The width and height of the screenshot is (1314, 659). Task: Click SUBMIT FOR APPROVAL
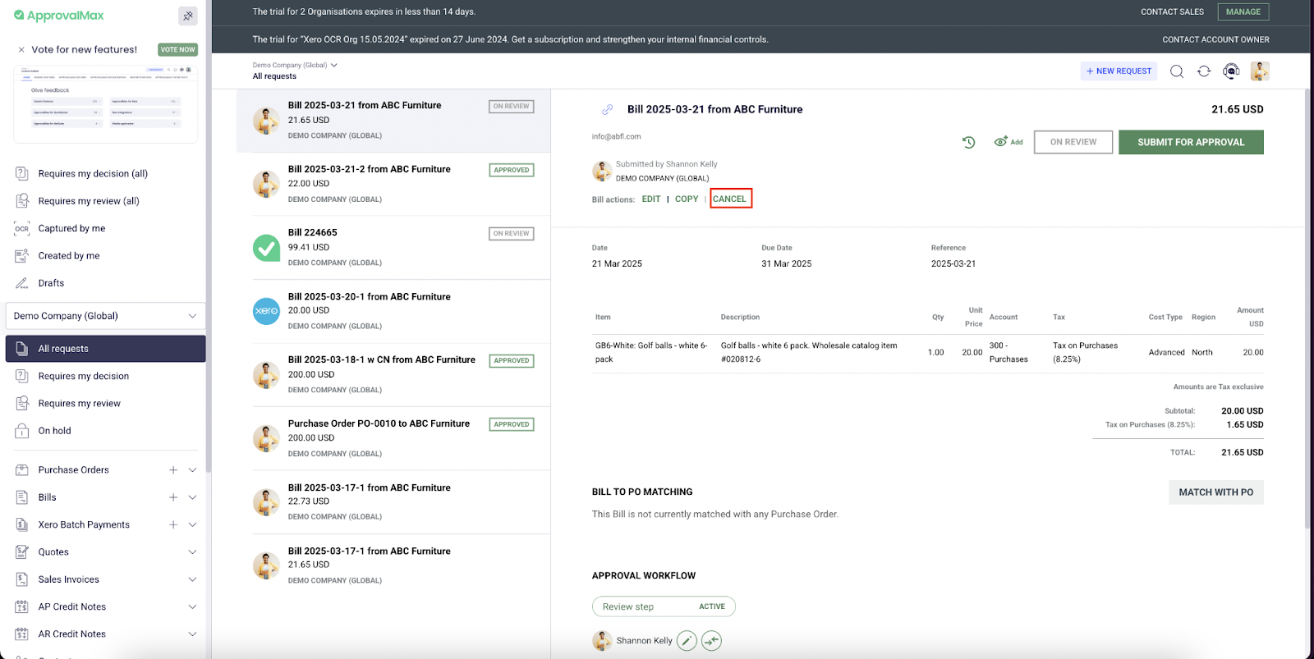pyautogui.click(x=1191, y=142)
